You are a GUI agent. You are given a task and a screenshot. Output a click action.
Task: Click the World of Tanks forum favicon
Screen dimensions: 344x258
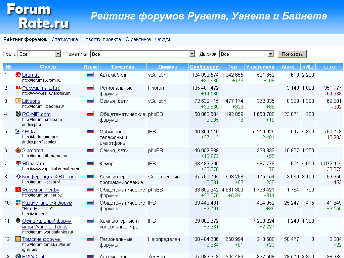point(18,221)
